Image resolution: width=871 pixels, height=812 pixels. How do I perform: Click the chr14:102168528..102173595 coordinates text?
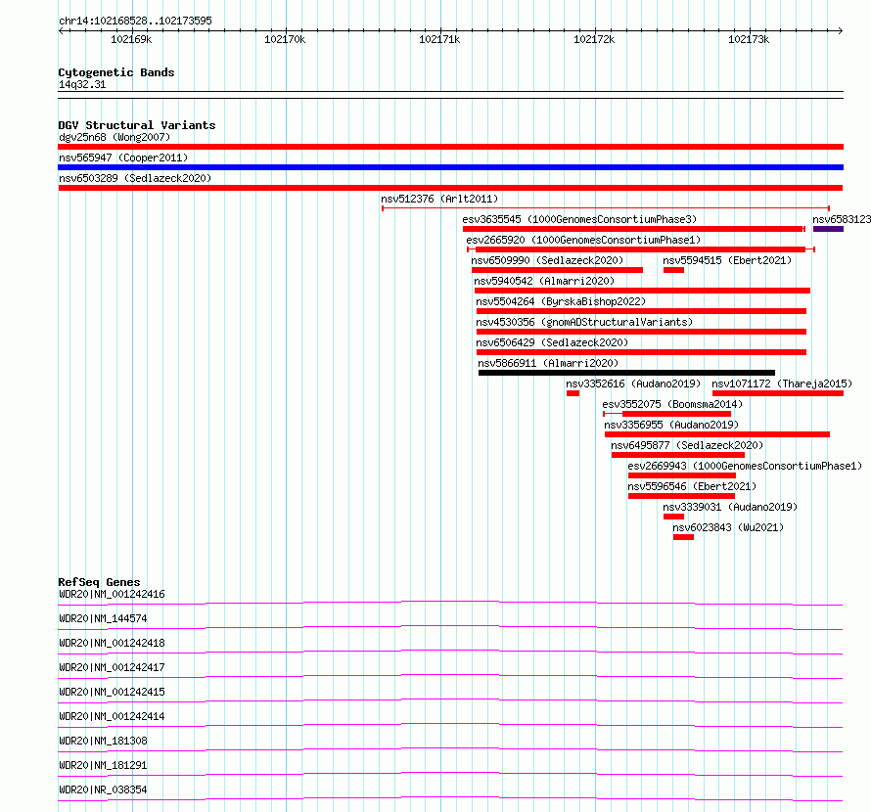(x=135, y=22)
